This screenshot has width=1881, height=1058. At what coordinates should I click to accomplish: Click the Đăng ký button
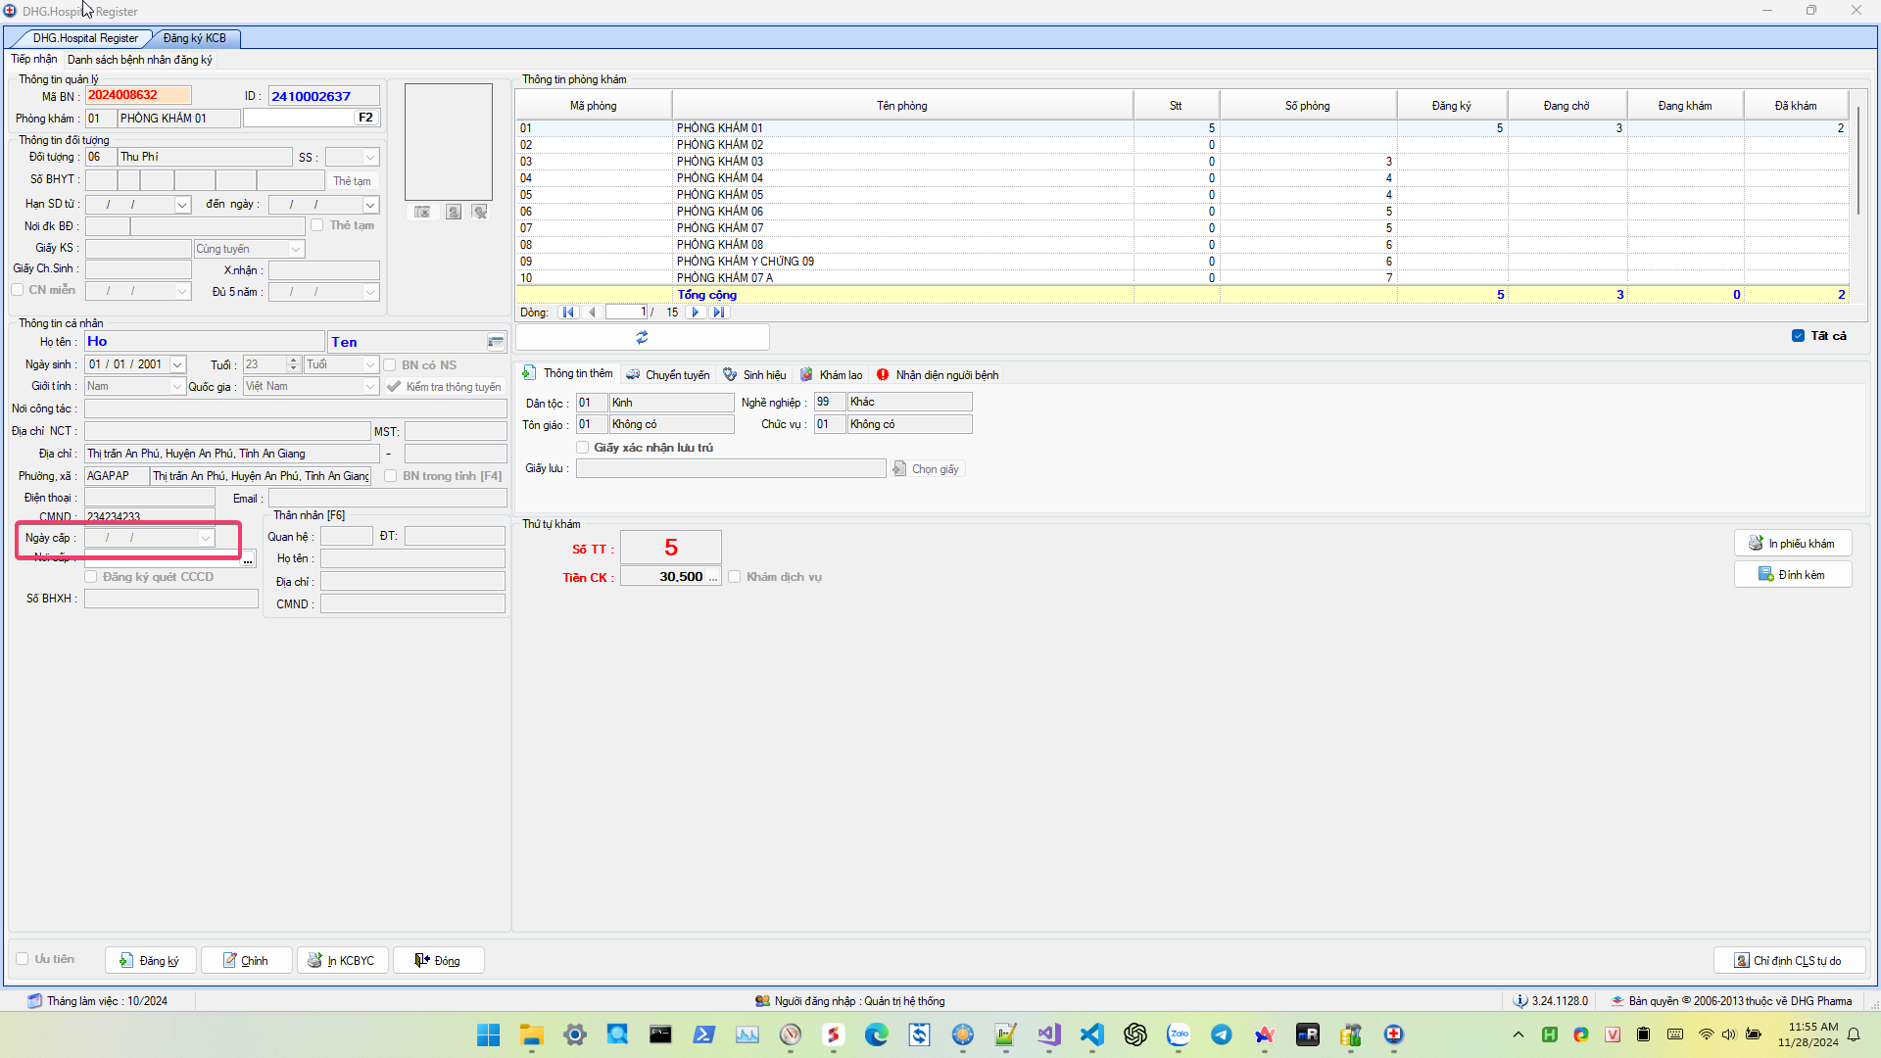(x=150, y=961)
